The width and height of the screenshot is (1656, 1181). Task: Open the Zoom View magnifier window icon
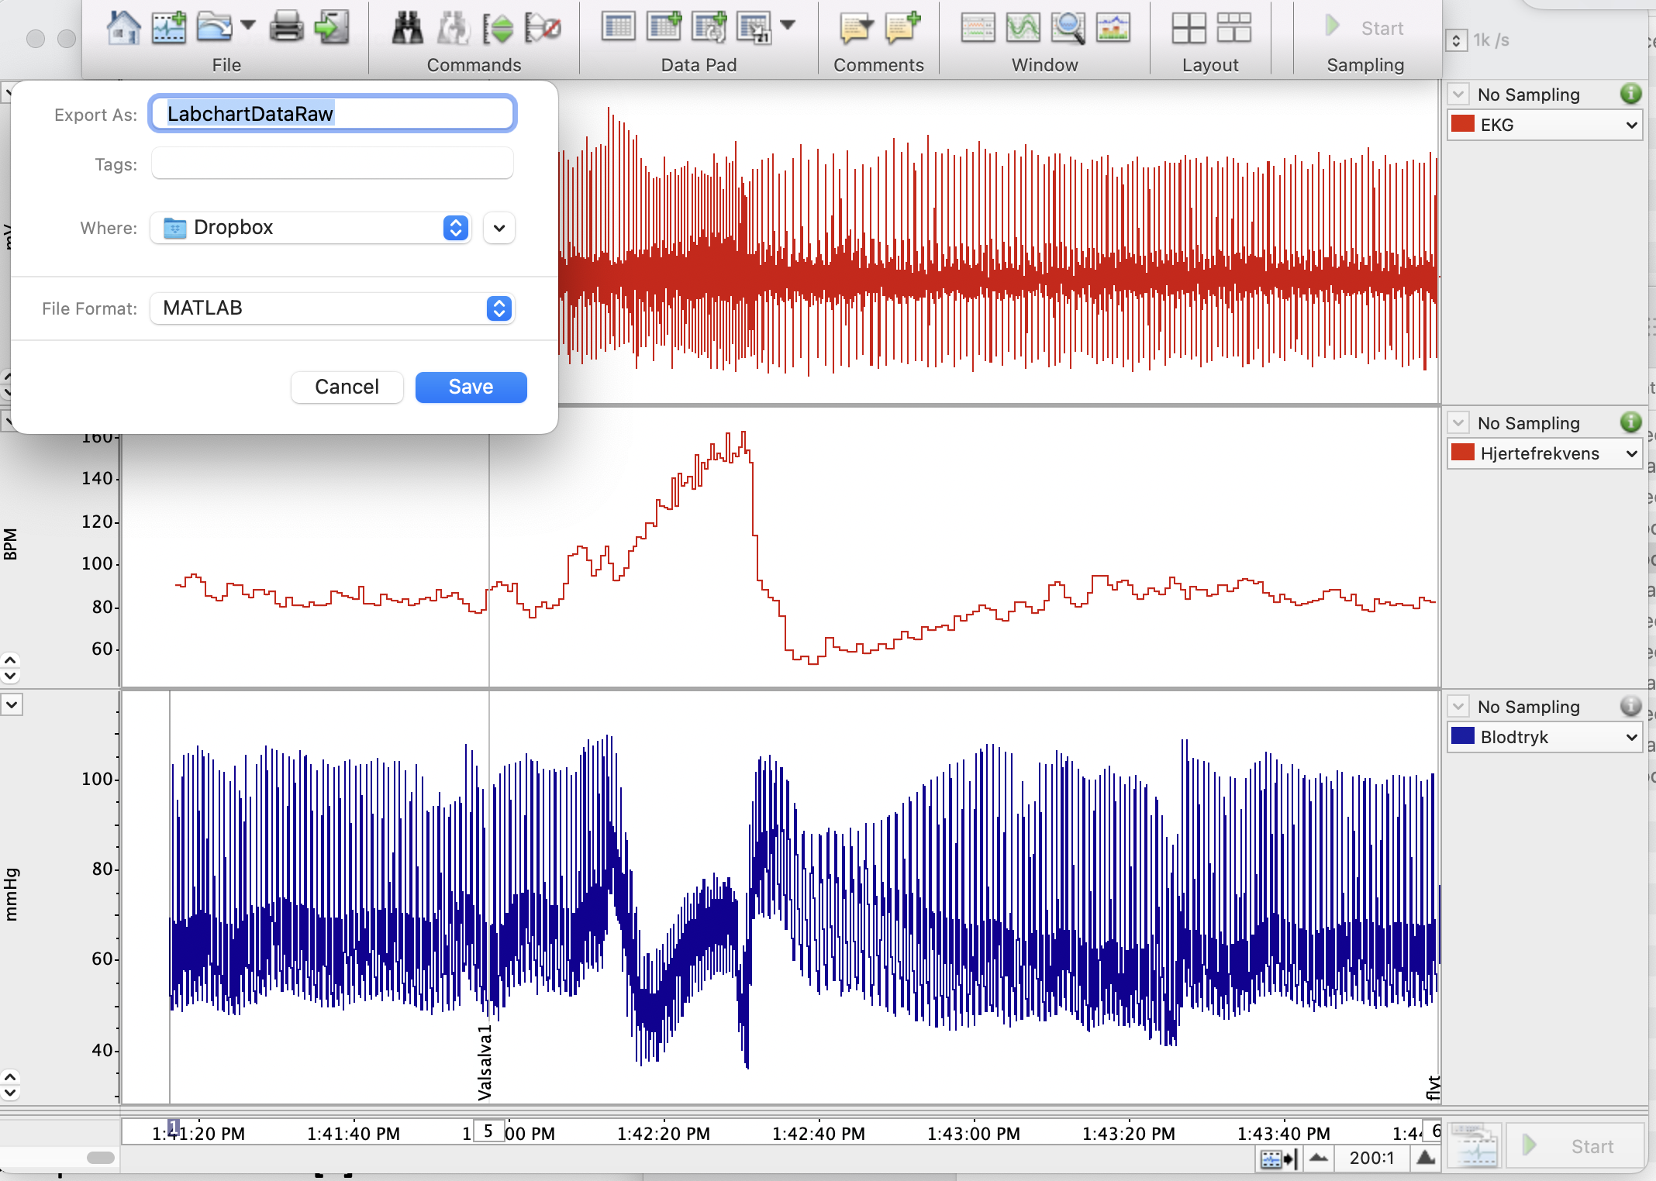click(1068, 28)
